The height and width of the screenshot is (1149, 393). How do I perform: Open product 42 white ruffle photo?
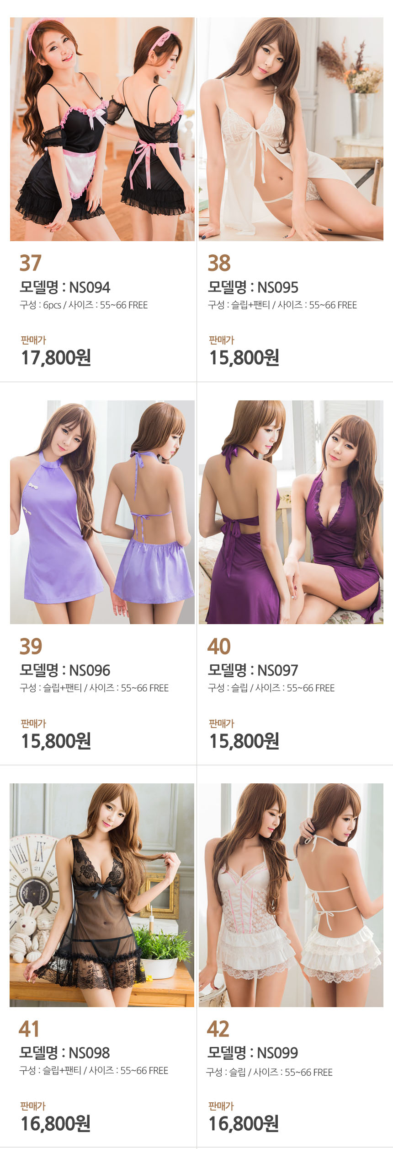291,895
